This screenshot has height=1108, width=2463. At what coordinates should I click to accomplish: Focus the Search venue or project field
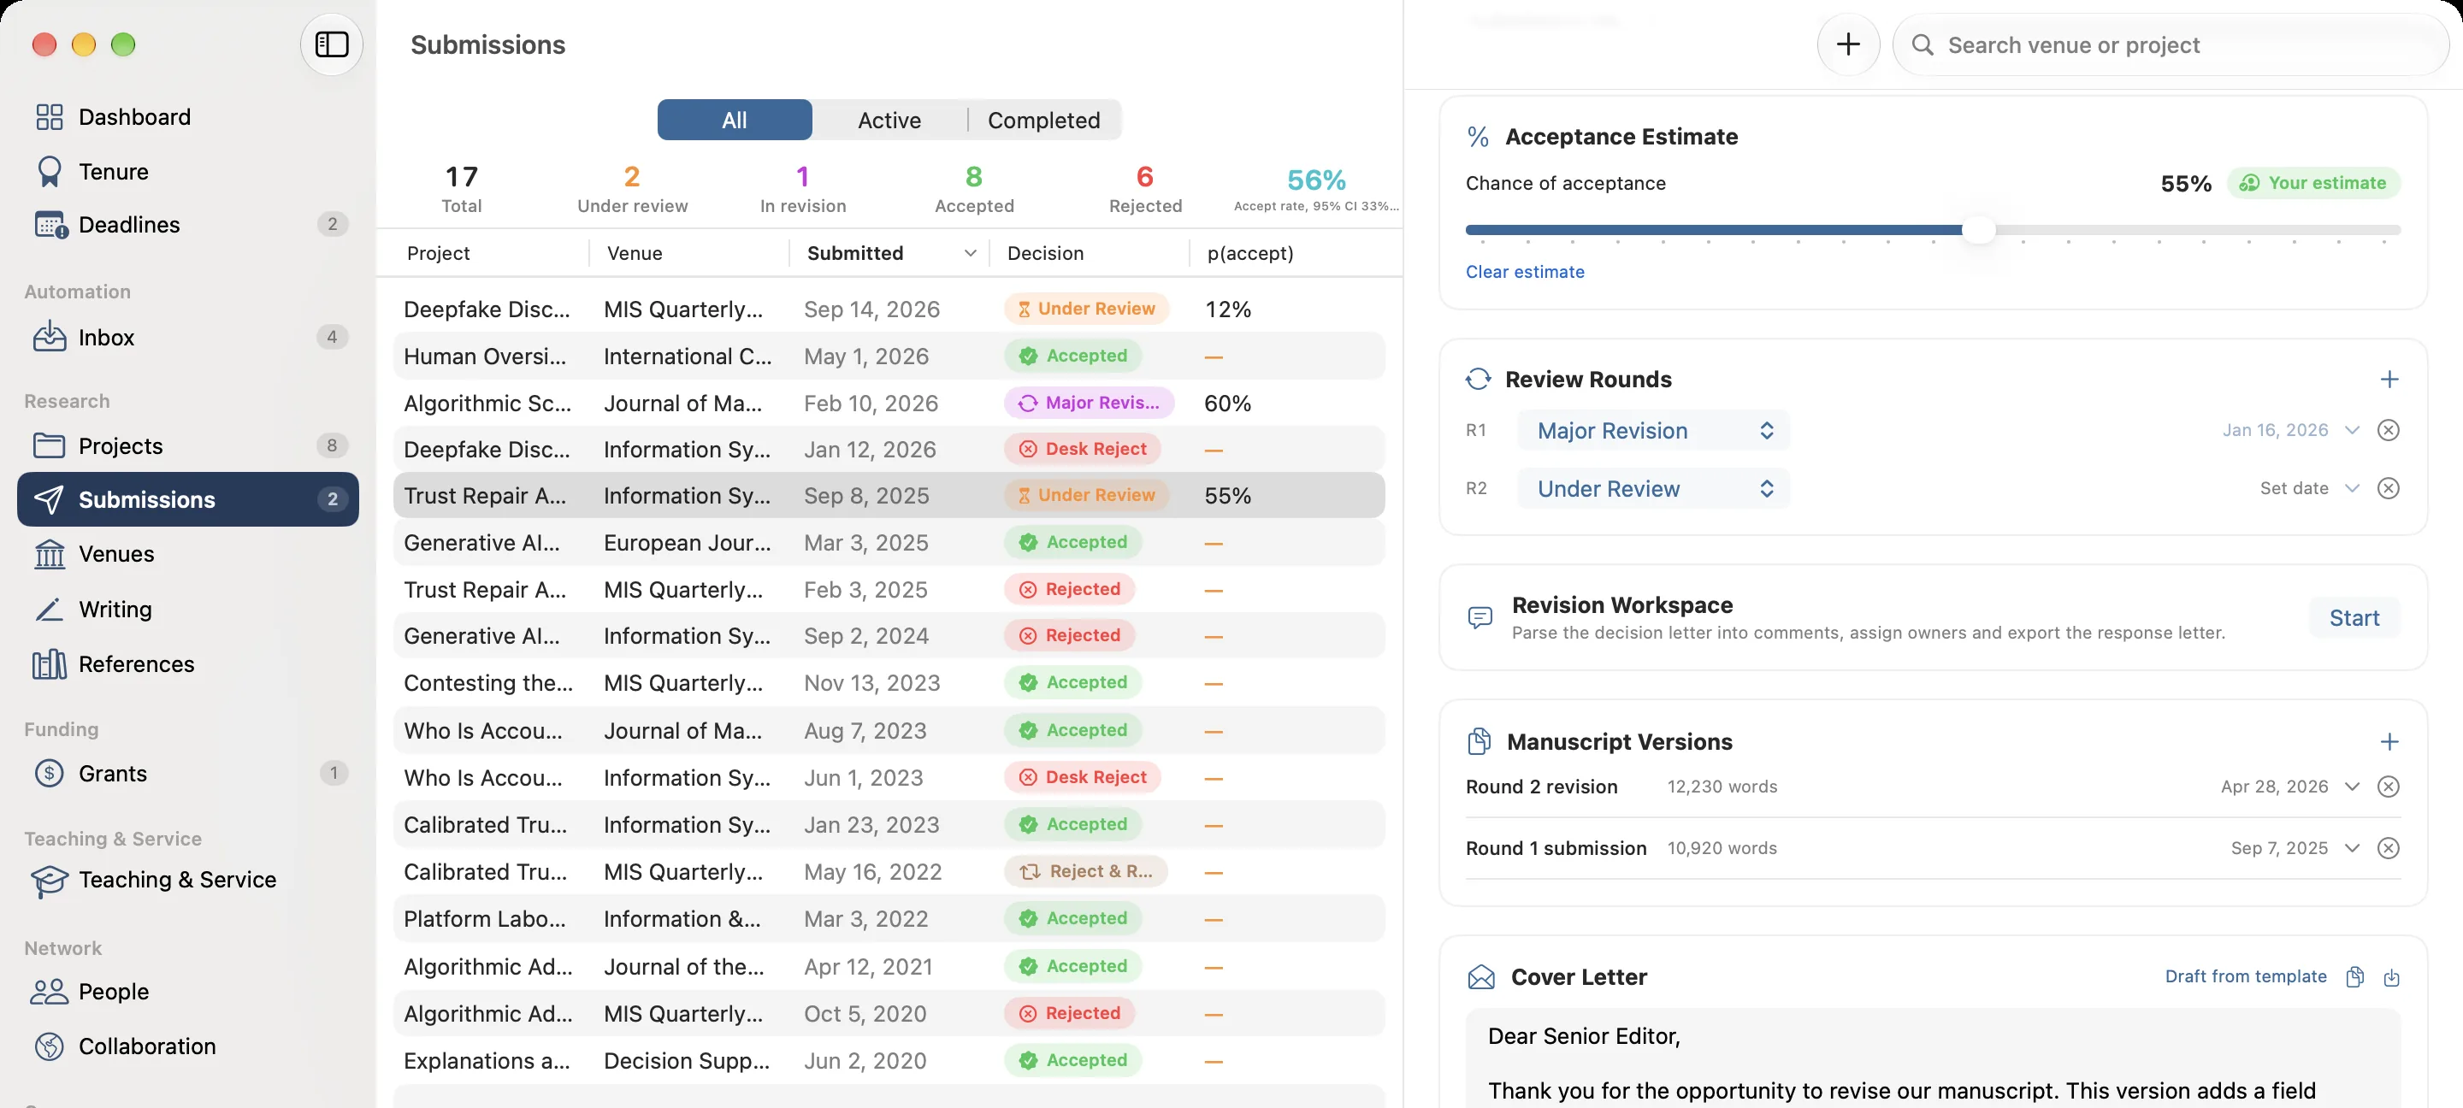tap(2171, 44)
